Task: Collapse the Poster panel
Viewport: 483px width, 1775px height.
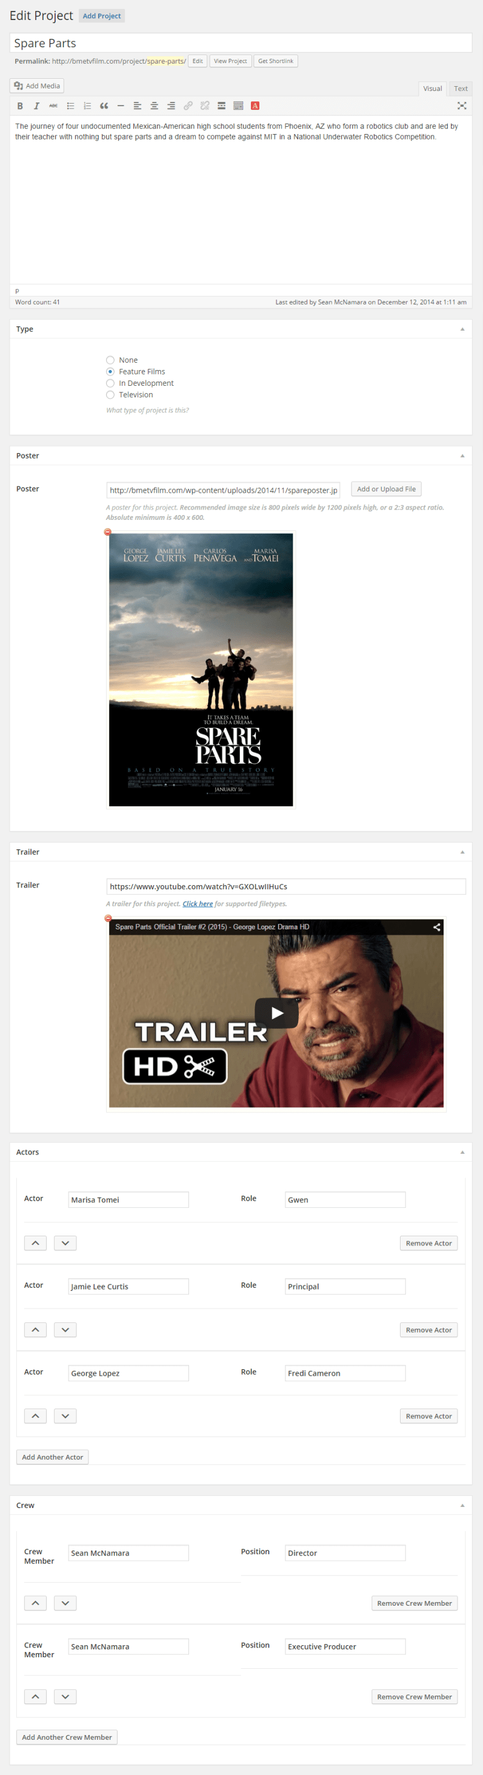Action: click(x=462, y=456)
